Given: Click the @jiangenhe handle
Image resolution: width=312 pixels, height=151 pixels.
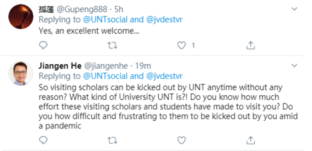Looking at the screenshot, I should click(x=105, y=66).
